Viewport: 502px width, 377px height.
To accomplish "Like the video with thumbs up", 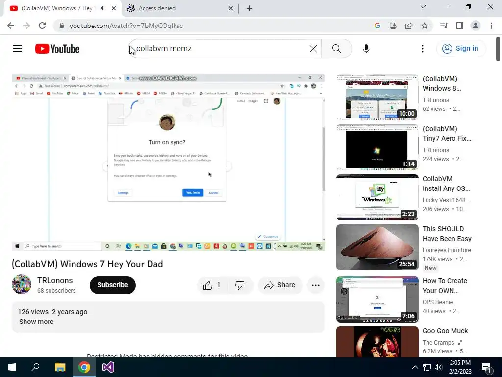I will point(213,285).
